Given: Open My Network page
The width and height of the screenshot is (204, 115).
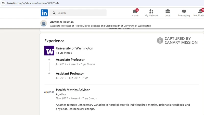Looking at the screenshot, I should (151, 13).
